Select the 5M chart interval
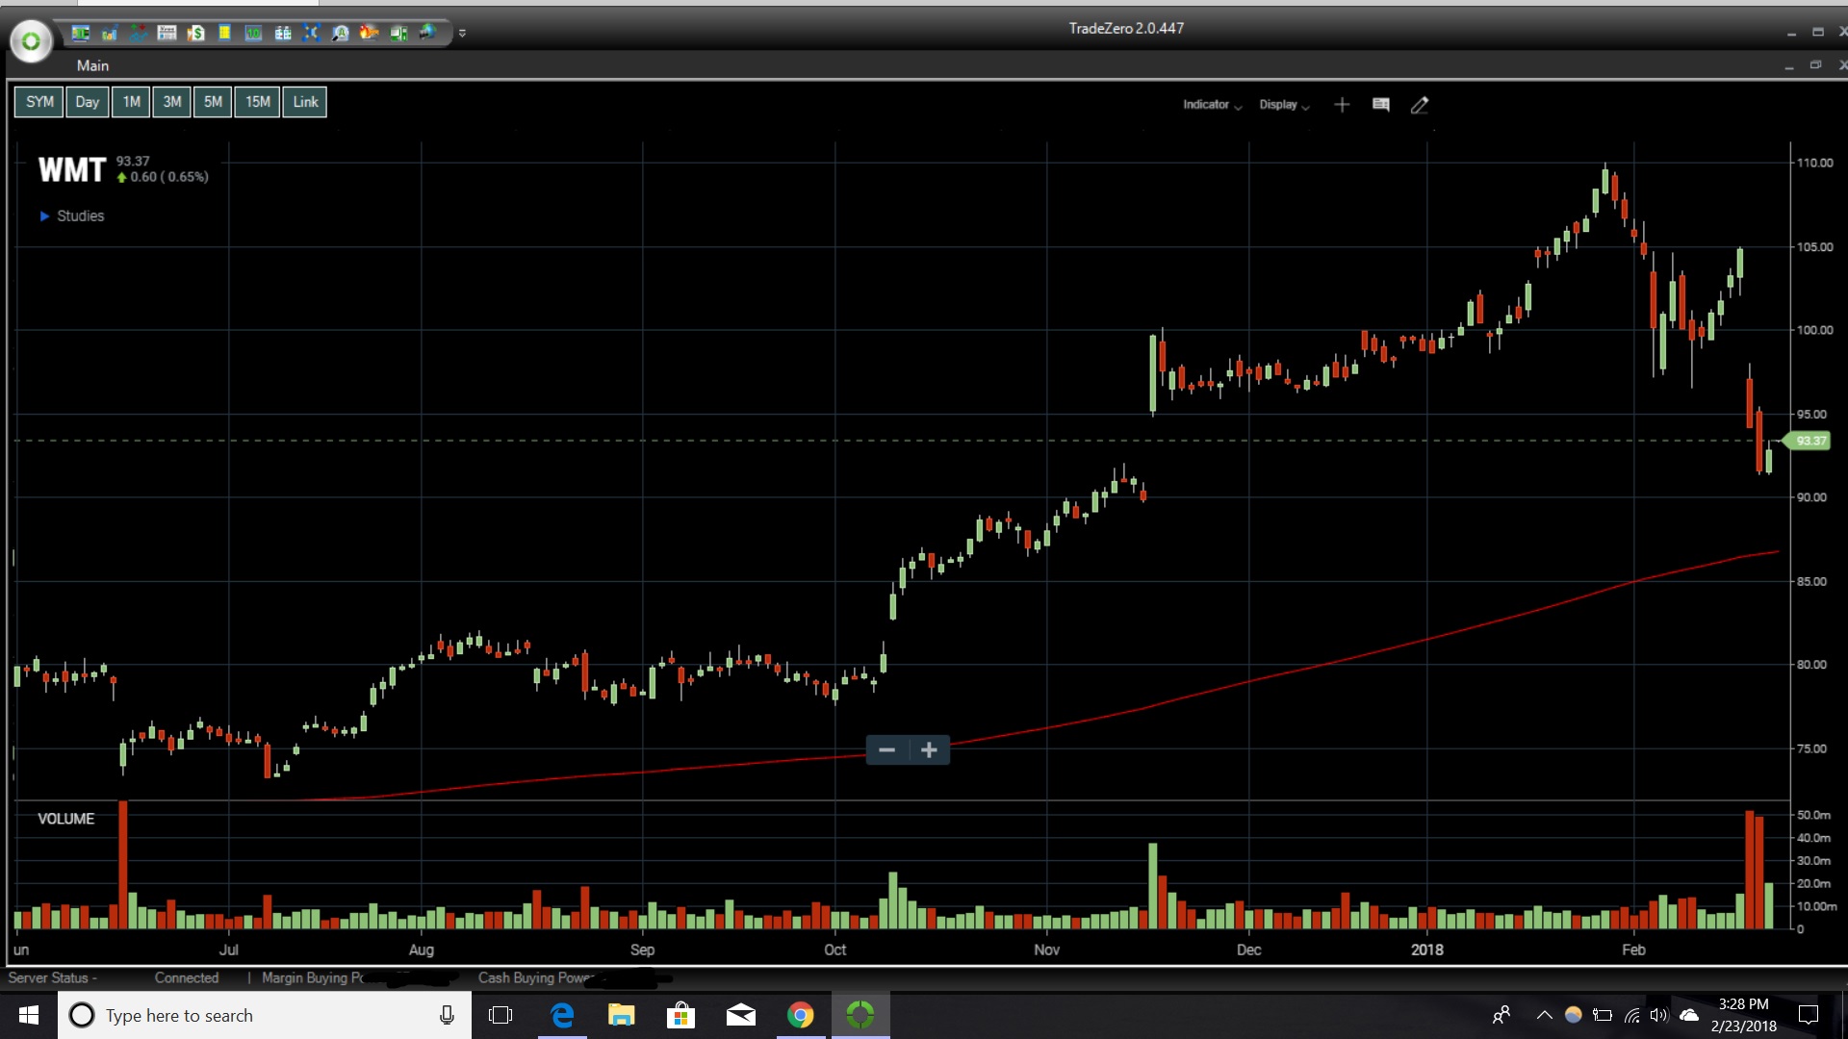This screenshot has height=1039, width=1848. 213,102
